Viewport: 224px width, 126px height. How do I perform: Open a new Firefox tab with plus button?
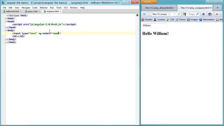[217, 8]
